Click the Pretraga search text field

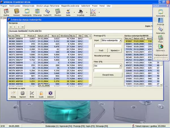tap(108, 45)
